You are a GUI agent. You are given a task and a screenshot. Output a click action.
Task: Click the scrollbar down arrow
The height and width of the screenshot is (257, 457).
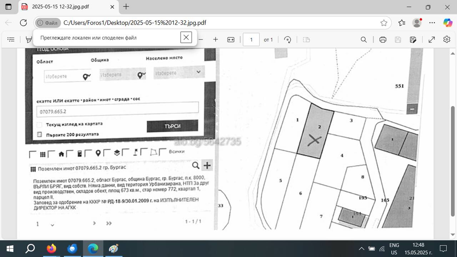tap(453, 235)
